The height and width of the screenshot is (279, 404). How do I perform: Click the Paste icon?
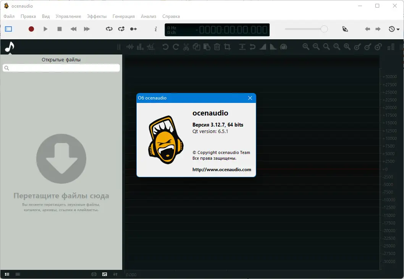pyautogui.click(x=207, y=47)
